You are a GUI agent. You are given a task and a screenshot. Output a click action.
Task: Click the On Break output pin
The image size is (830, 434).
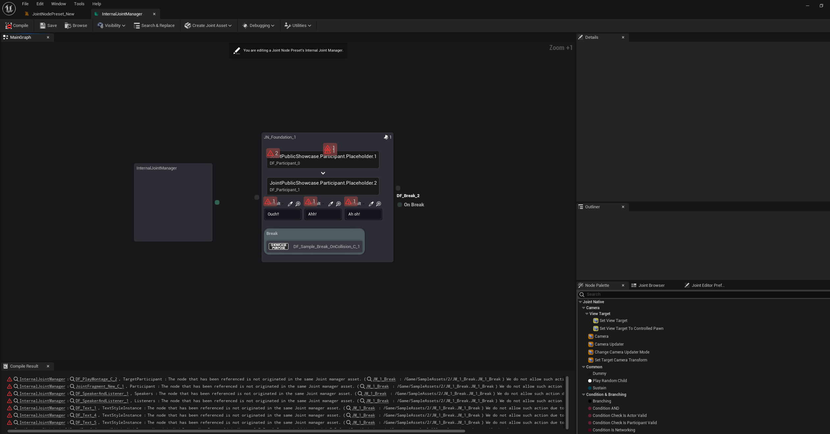coord(400,205)
